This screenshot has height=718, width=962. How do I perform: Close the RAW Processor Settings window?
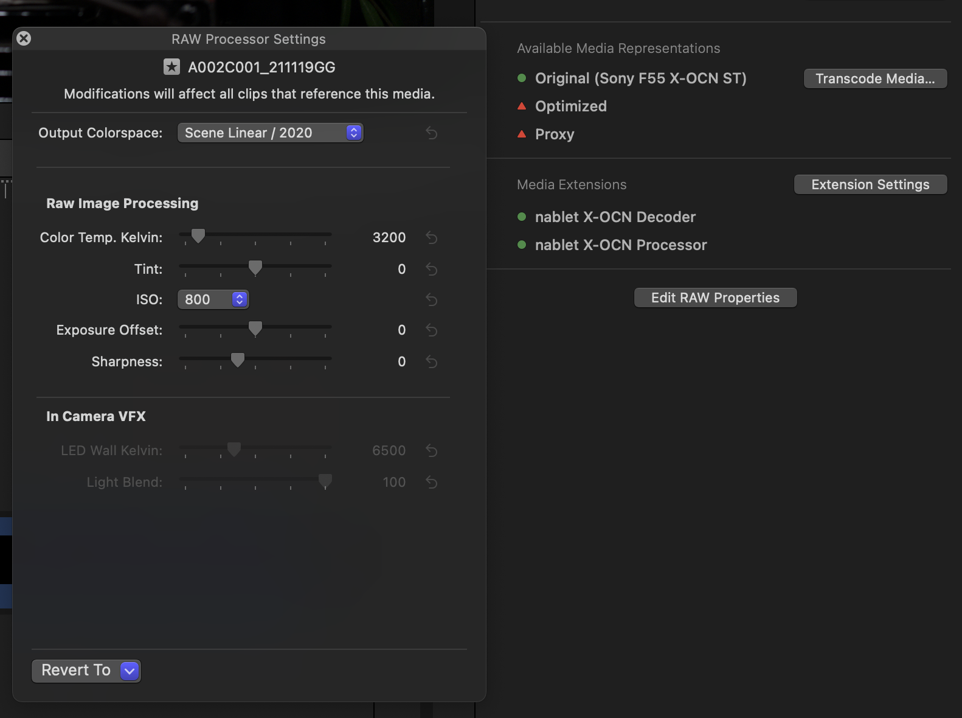(x=24, y=38)
